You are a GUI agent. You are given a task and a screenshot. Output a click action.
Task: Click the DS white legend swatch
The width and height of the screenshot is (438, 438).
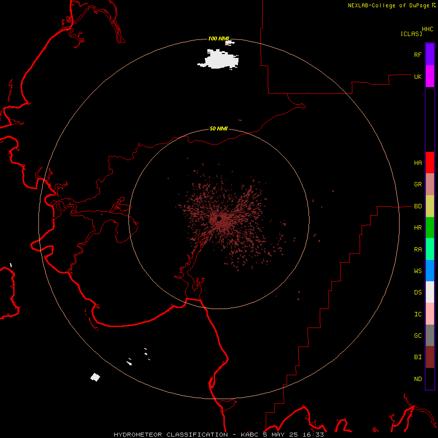coord(430,292)
